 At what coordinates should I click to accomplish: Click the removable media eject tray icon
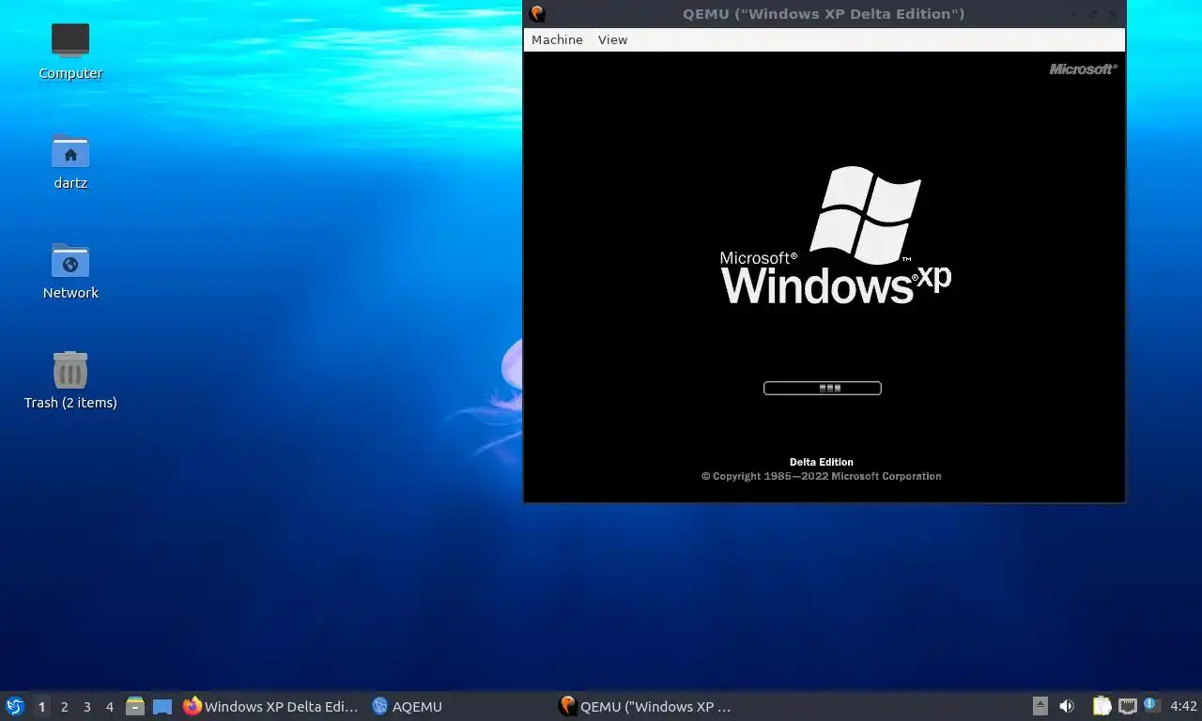(x=1040, y=706)
